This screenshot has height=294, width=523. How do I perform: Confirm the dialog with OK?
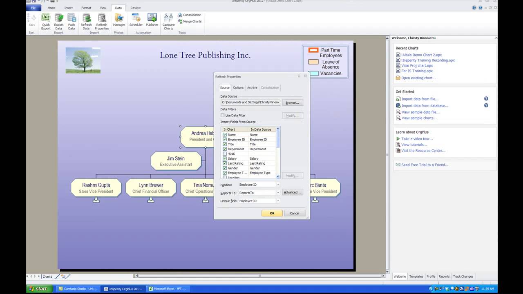pyautogui.click(x=272, y=213)
